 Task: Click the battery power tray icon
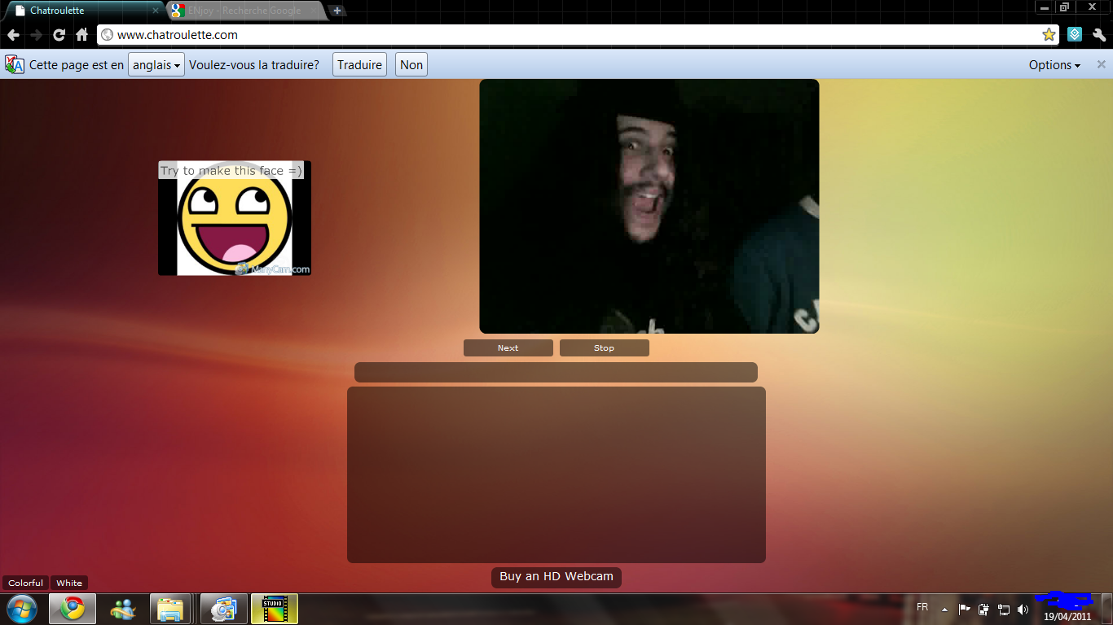tap(984, 609)
